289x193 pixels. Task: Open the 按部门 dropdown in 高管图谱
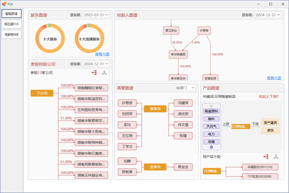point(185,88)
